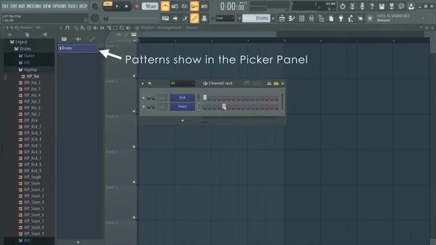The width and height of the screenshot is (436, 245).
Task: Toggle wait for input before playing
Action: tap(175, 6)
